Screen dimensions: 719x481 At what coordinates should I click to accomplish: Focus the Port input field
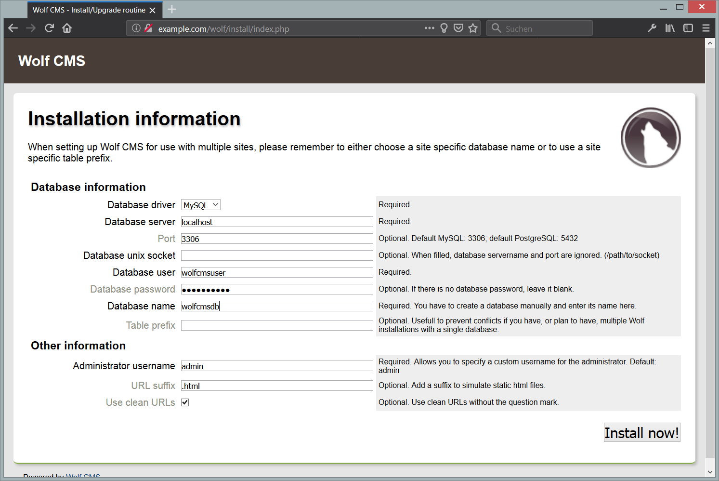[x=277, y=239]
